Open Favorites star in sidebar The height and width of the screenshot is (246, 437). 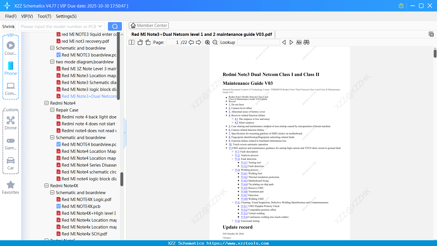(x=11, y=188)
